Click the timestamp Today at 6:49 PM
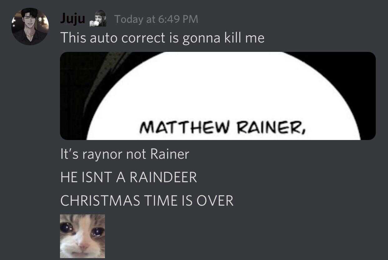Image resolution: width=388 pixels, height=260 pixels. tap(156, 19)
